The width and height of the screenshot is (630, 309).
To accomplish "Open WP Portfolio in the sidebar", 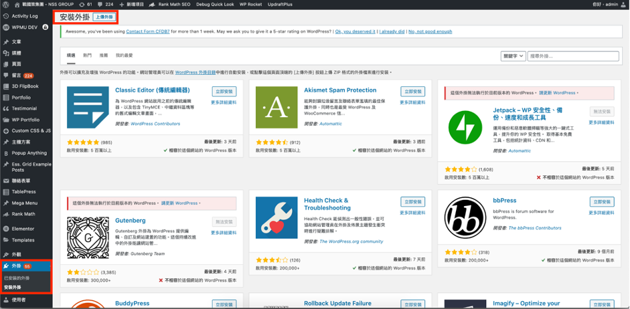I will [x=26, y=120].
